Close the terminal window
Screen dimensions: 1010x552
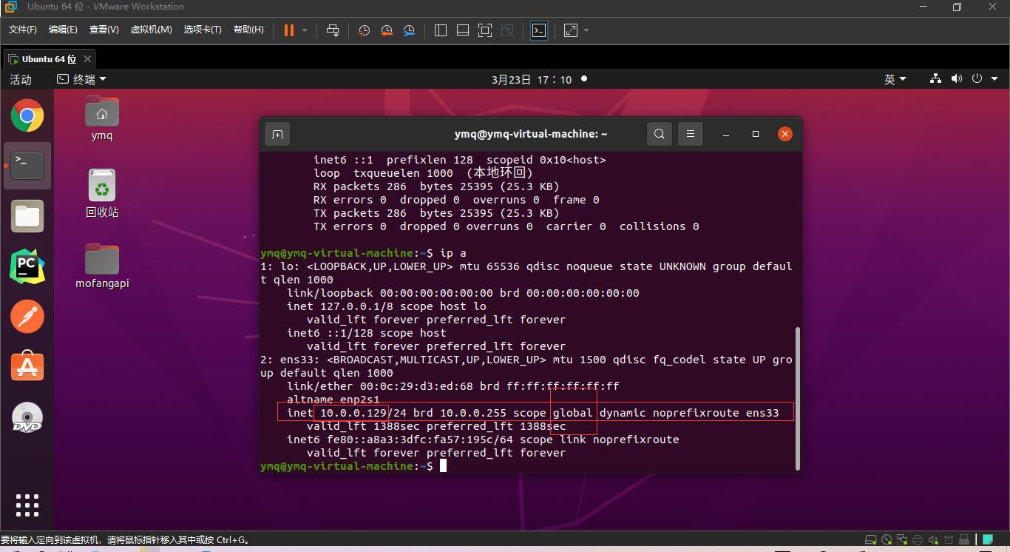785,134
